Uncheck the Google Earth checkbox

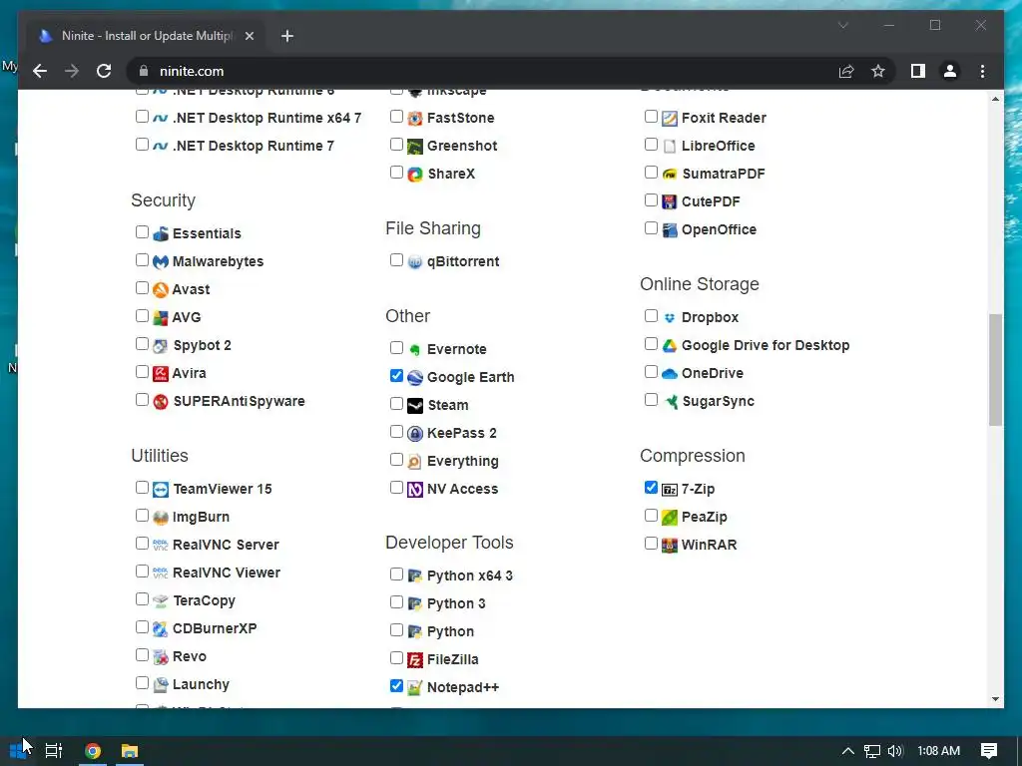coord(396,376)
